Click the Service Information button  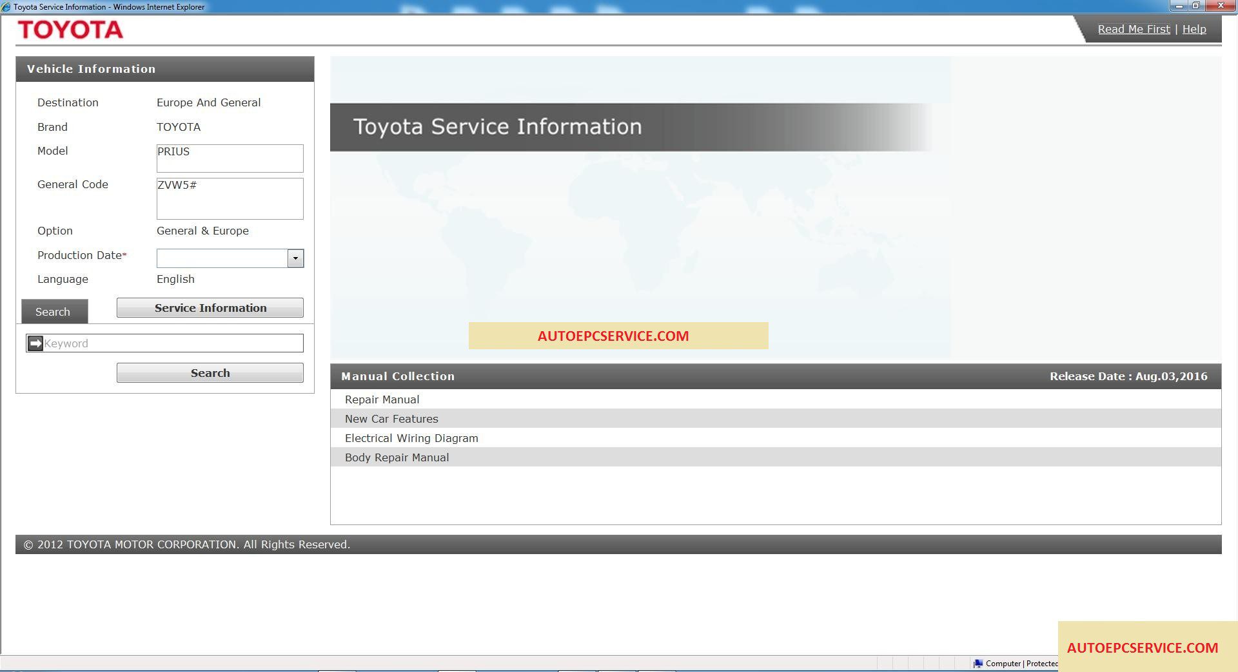click(210, 308)
